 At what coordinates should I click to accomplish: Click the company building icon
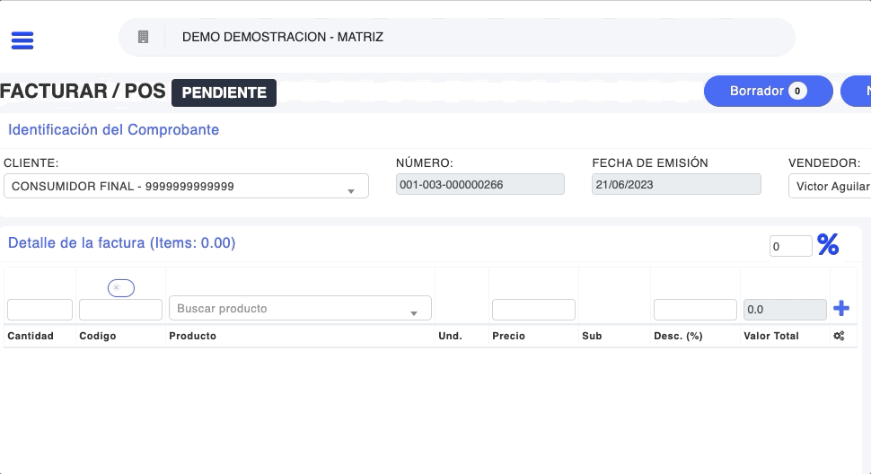pos(142,37)
